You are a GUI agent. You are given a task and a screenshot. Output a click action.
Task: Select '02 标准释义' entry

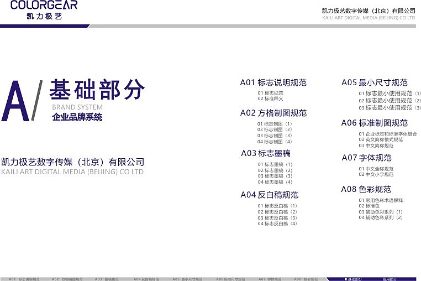pyautogui.click(x=270, y=98)
